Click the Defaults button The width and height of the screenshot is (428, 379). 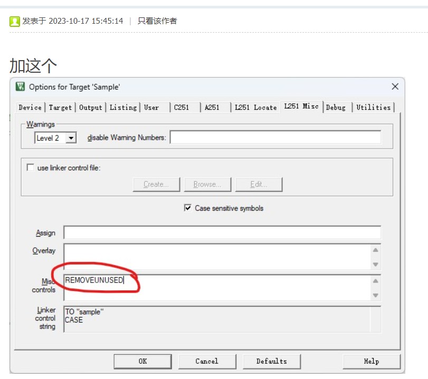272,361
